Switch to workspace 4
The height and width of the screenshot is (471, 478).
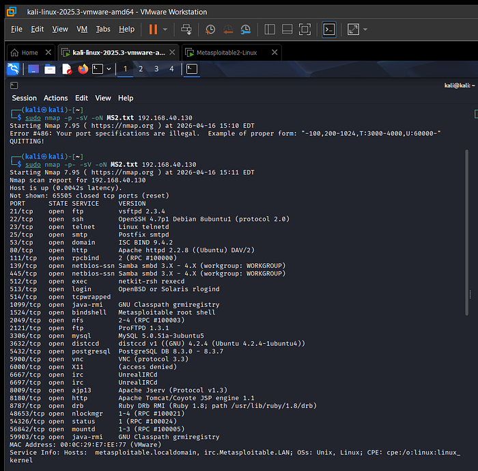coord(171,69)
